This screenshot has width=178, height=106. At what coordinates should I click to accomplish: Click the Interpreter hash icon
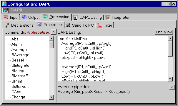coord(108,18)
